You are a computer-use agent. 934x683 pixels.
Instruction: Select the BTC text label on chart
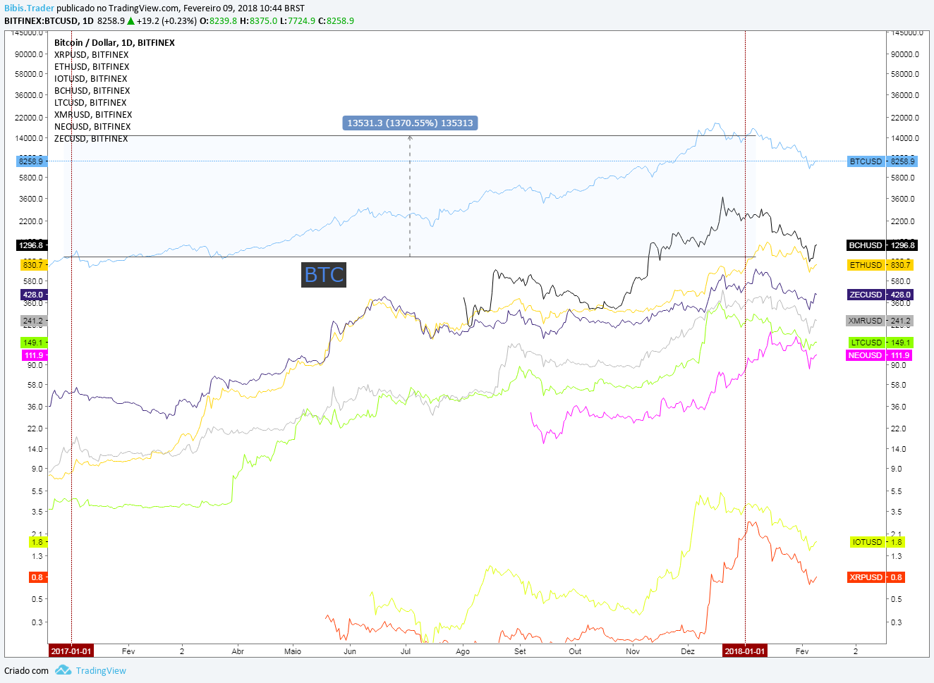click(324, 274)
